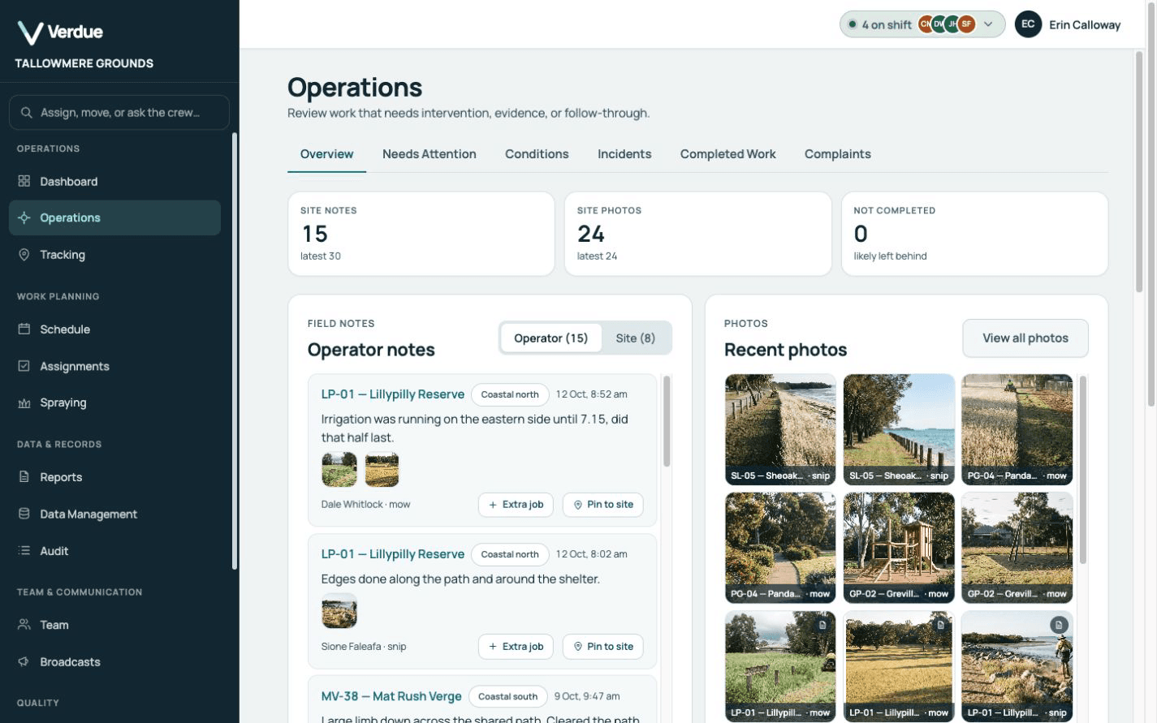Open the GP-02 Grevillea playground tower photo

(x=899, y=548)
